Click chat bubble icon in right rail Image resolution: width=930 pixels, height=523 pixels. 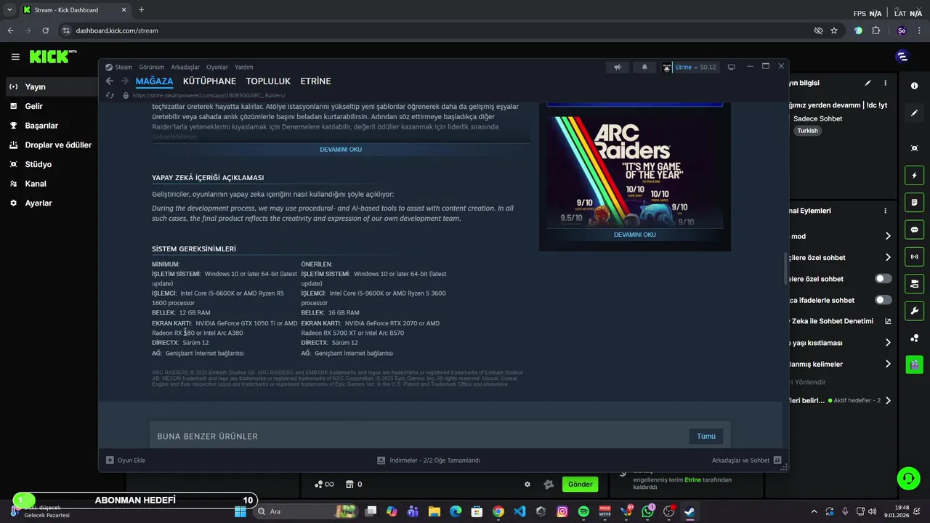click(x=914, y=230)
